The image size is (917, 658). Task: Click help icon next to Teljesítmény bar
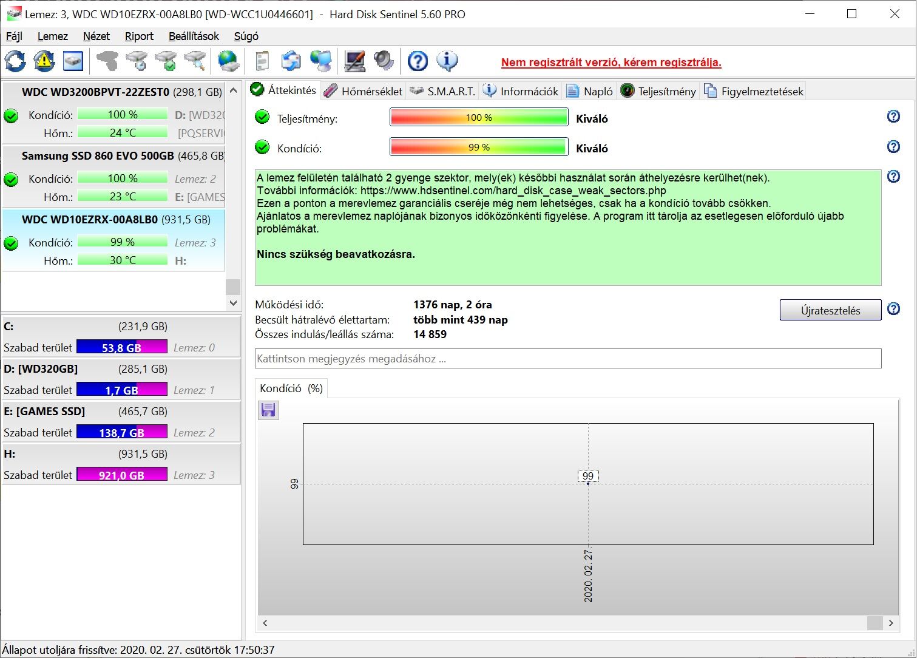[893, 116]
